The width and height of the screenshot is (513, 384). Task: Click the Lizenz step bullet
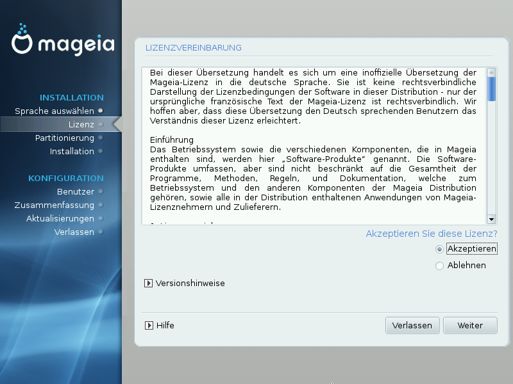(101, 124)
